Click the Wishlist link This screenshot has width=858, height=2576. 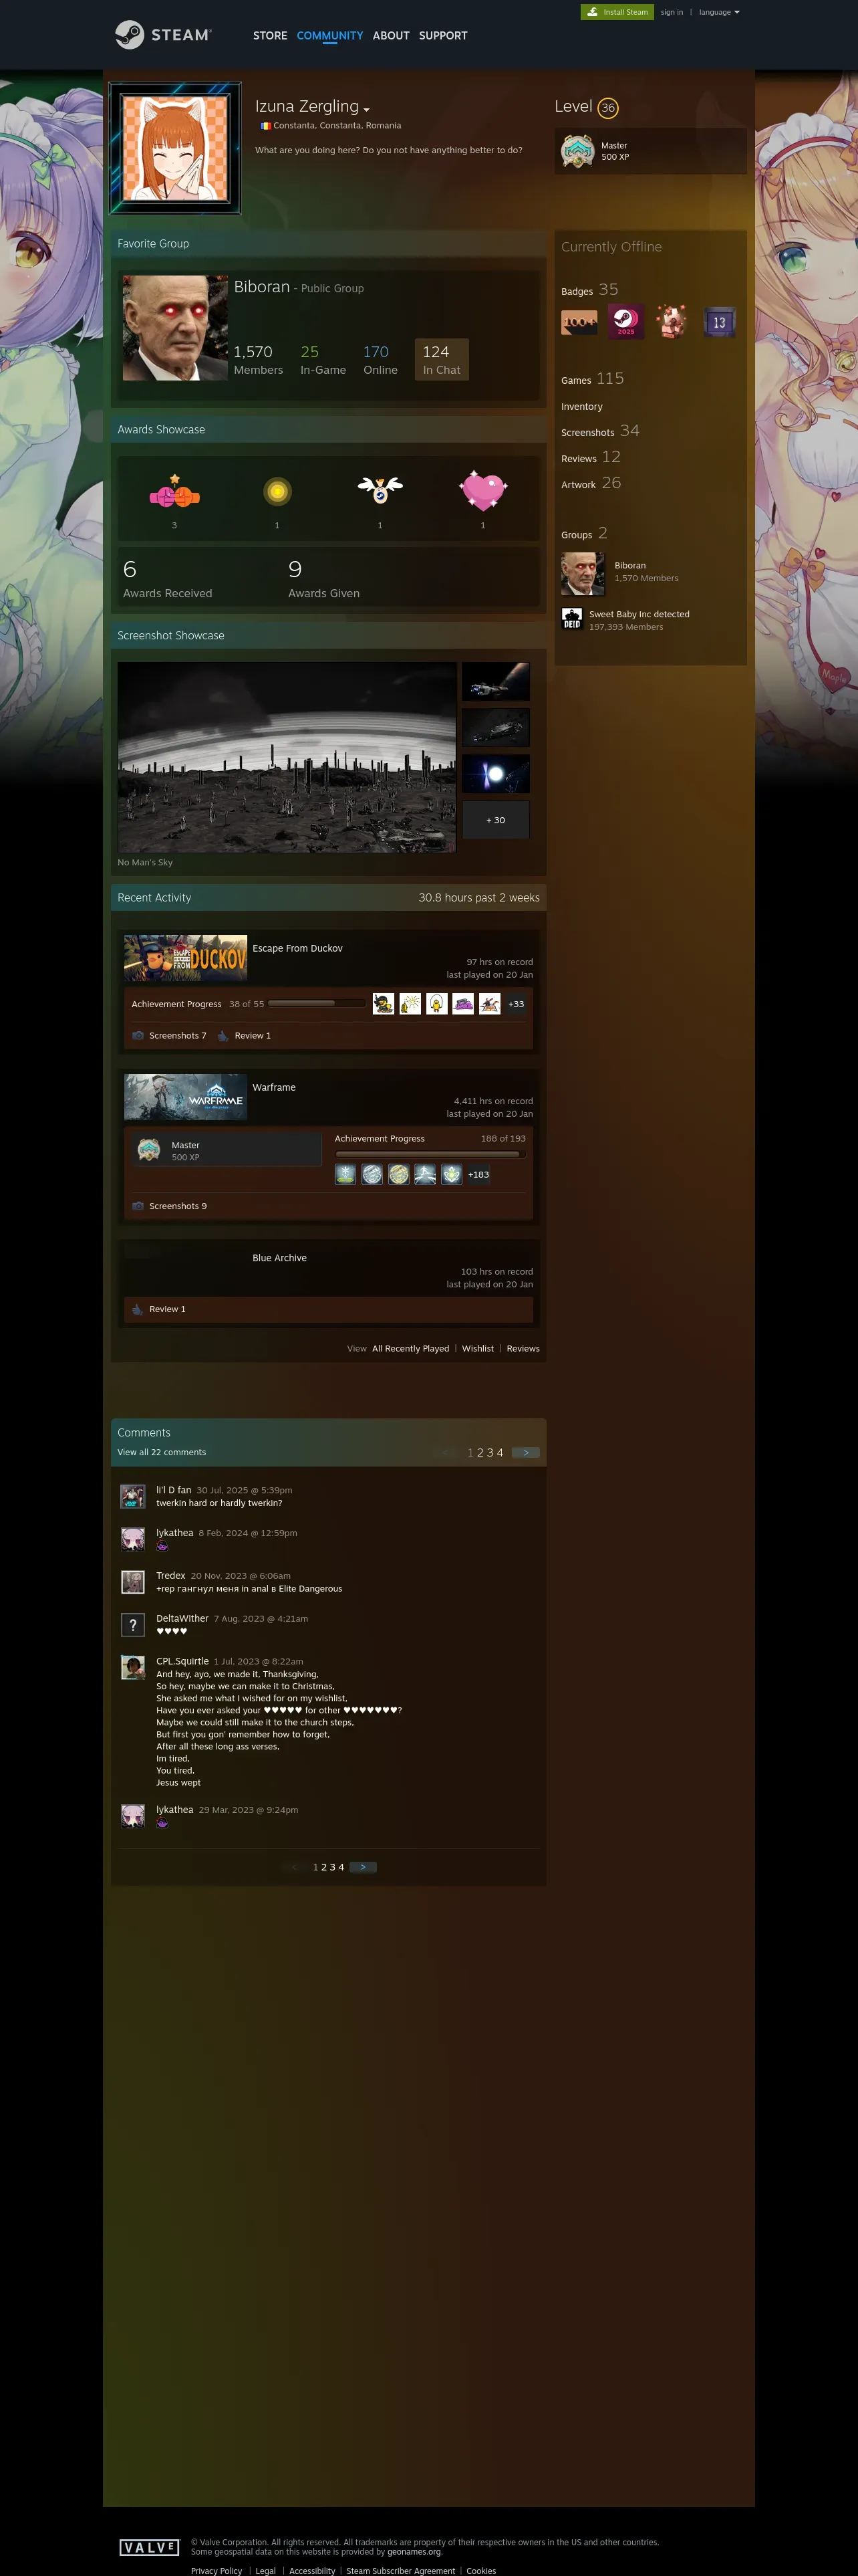tap(477, 1349)
